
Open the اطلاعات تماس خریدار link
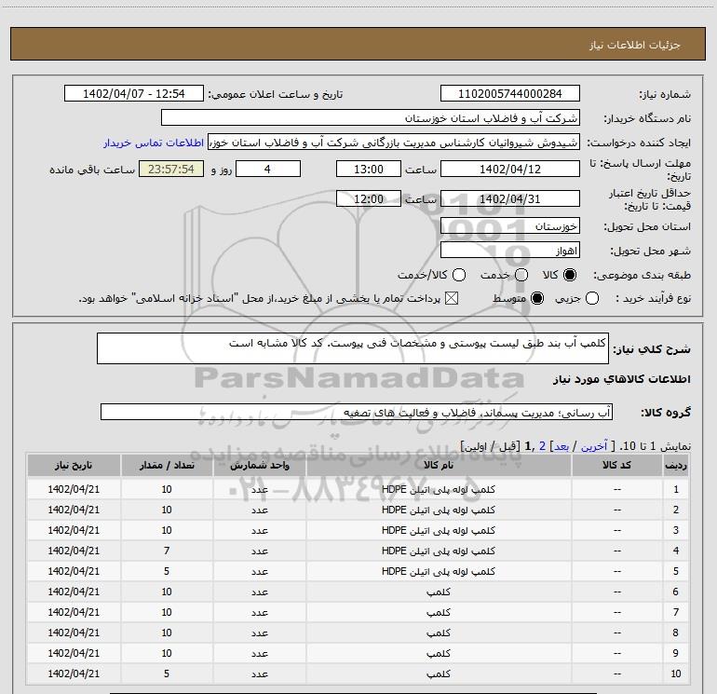pos(154,143)
